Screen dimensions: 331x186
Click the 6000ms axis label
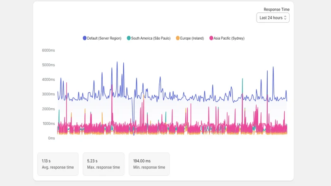[48, 50]
